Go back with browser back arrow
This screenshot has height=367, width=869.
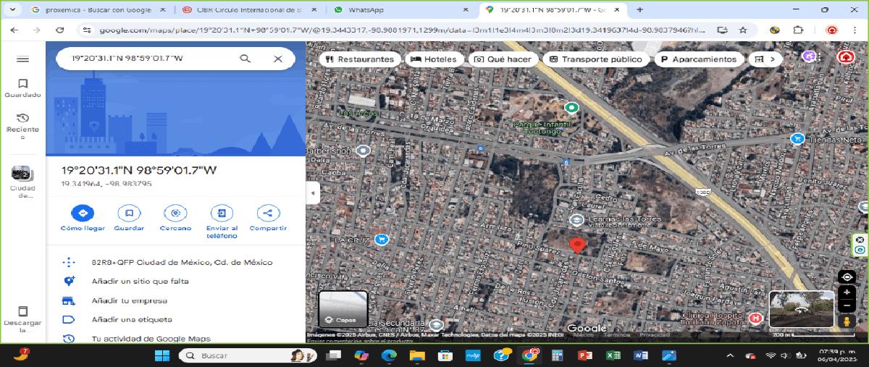point(15,30)
